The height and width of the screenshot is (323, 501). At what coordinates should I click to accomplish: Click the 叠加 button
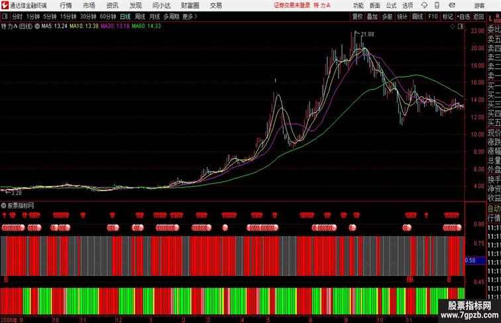tap(372, 17)
